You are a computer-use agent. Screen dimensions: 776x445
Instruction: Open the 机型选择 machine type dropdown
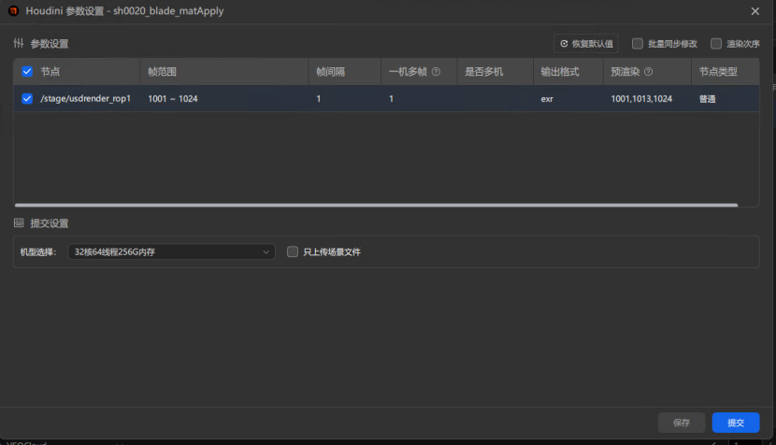(x=171, y=251)
